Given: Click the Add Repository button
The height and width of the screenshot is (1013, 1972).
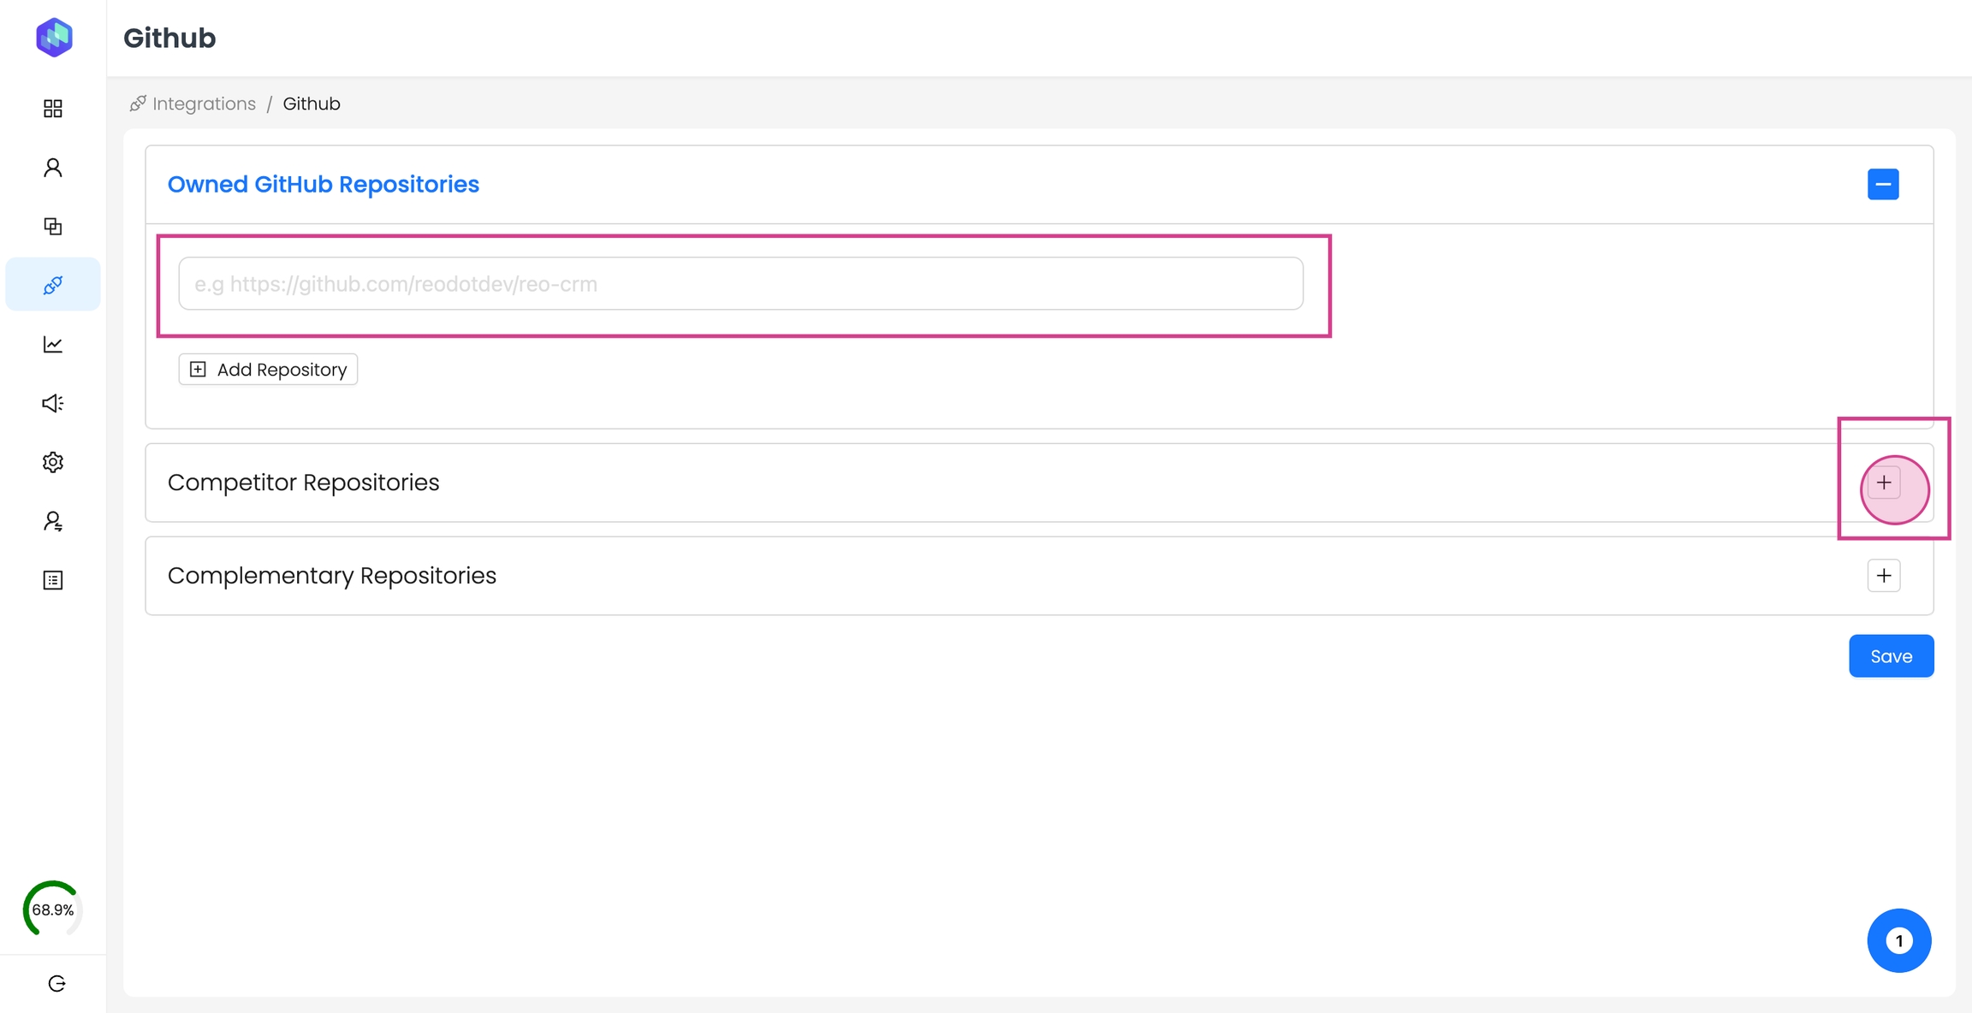Looking at the screenshot, I should click(268, 370).
